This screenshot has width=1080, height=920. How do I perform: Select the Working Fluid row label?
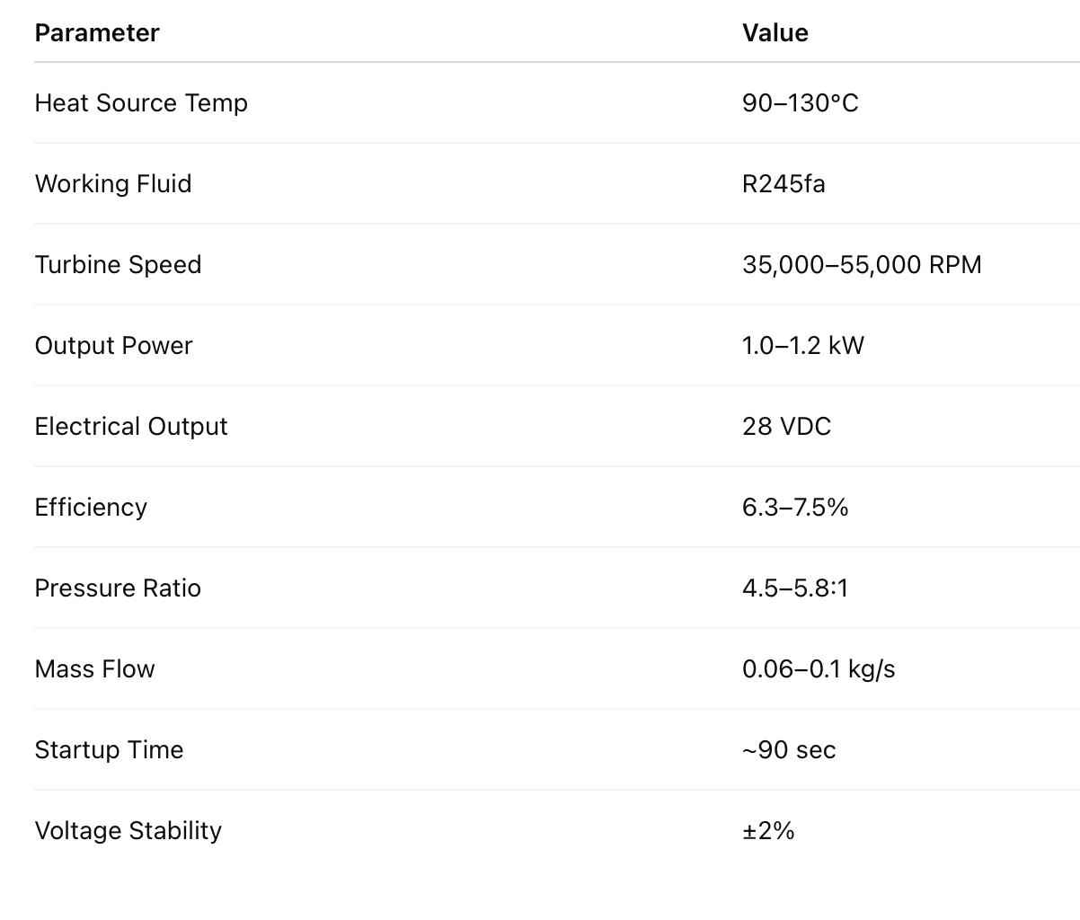(113, 184)
